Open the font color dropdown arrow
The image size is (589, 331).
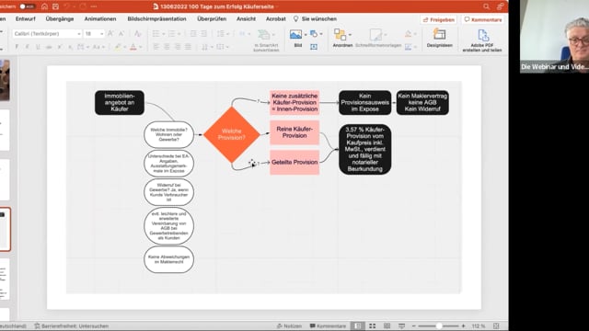141,47
